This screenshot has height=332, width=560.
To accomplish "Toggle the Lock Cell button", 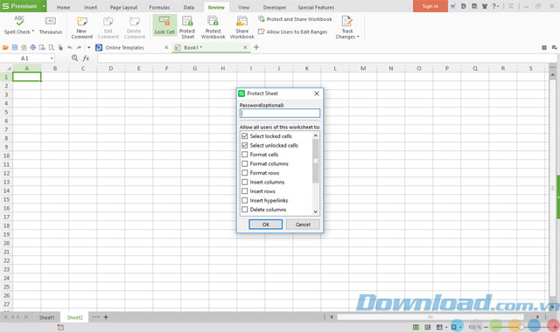I will point(164,25).
